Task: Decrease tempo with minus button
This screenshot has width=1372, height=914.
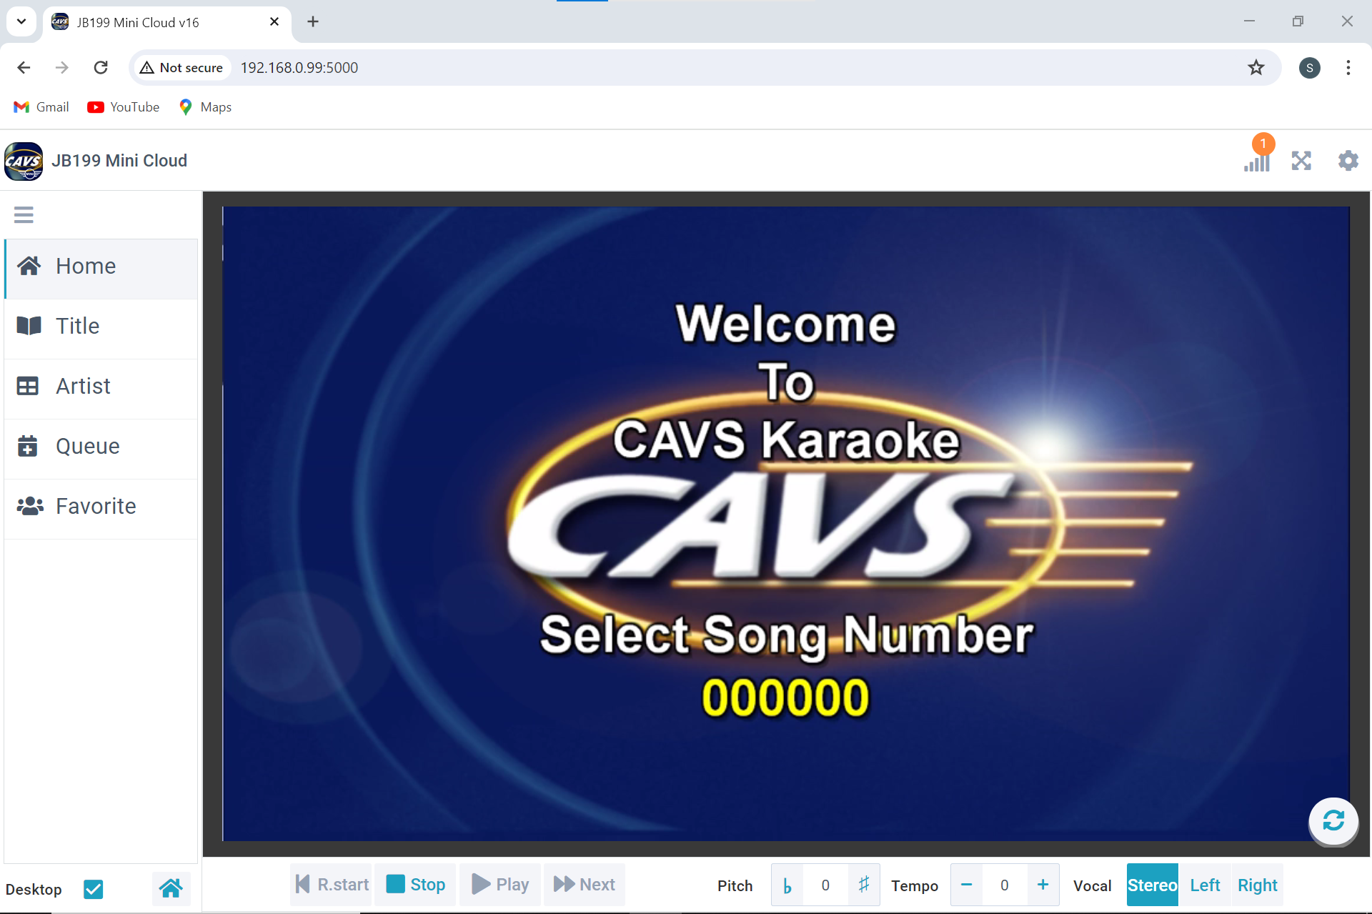Action: tap(967, 885)
